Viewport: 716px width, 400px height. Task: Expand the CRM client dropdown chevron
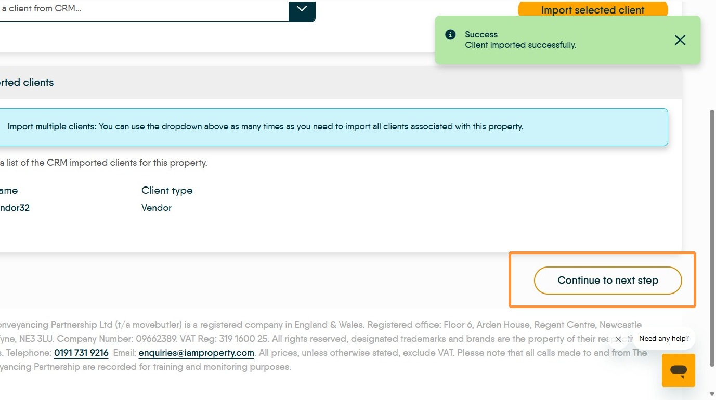tap(302, 9)
